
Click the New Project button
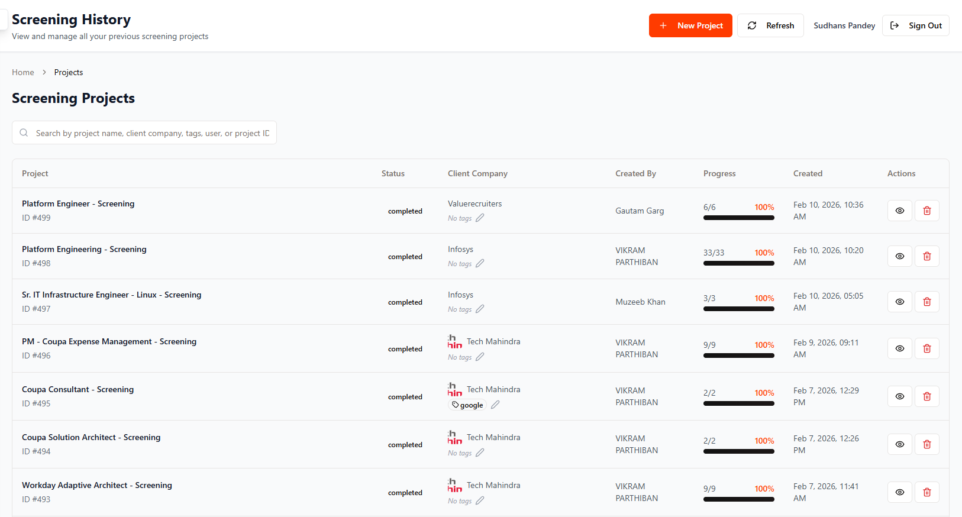pyautogui.click(x=690, y=25)
